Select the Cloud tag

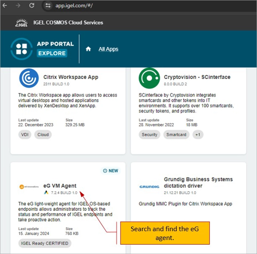pyautogui.click(x=43, y=135)
